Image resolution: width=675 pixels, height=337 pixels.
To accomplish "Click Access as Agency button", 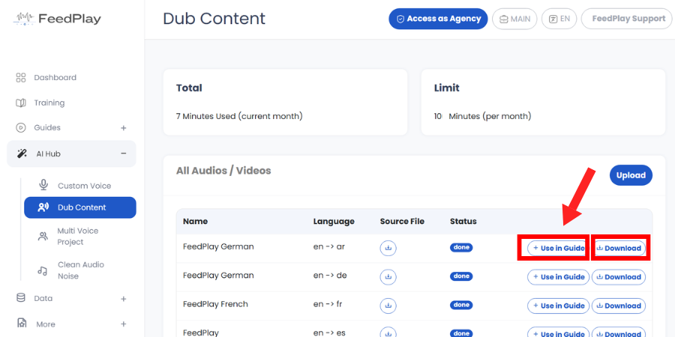I will 438,19.
